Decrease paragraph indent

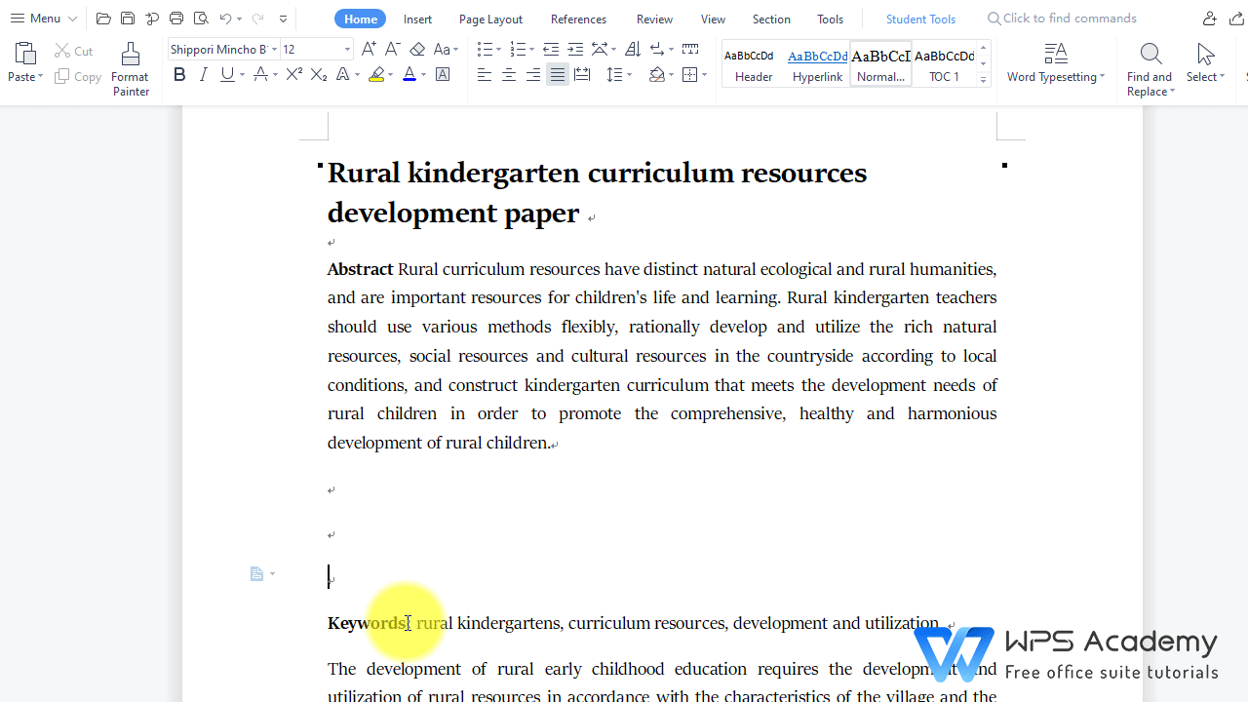pos(551,49)
